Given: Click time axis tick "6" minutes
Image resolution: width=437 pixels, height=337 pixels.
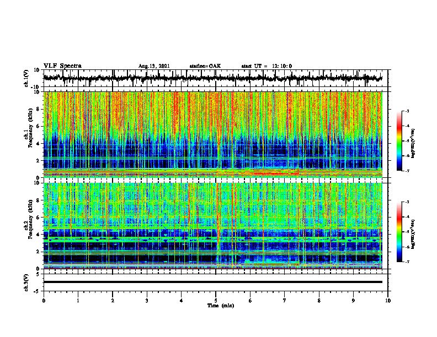Looking at the screenshot, I should pyautogui.click(x=251, y=301).
